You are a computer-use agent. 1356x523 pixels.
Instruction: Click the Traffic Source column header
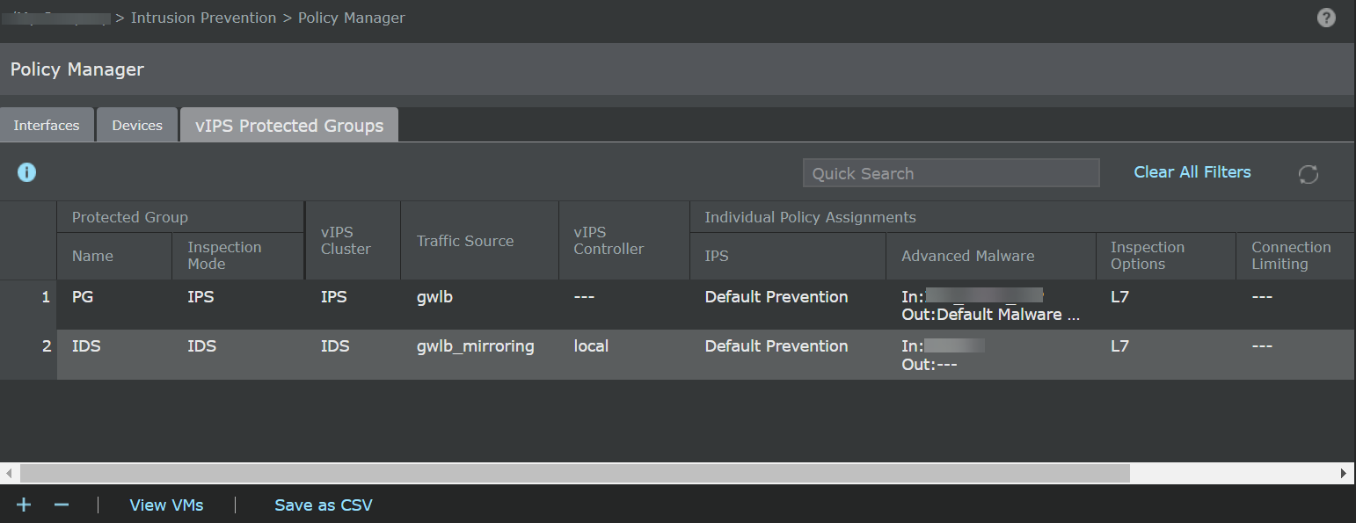click(x=479, y=241)
